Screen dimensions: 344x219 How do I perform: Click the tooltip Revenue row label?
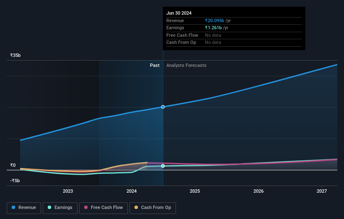click(175, 20)
